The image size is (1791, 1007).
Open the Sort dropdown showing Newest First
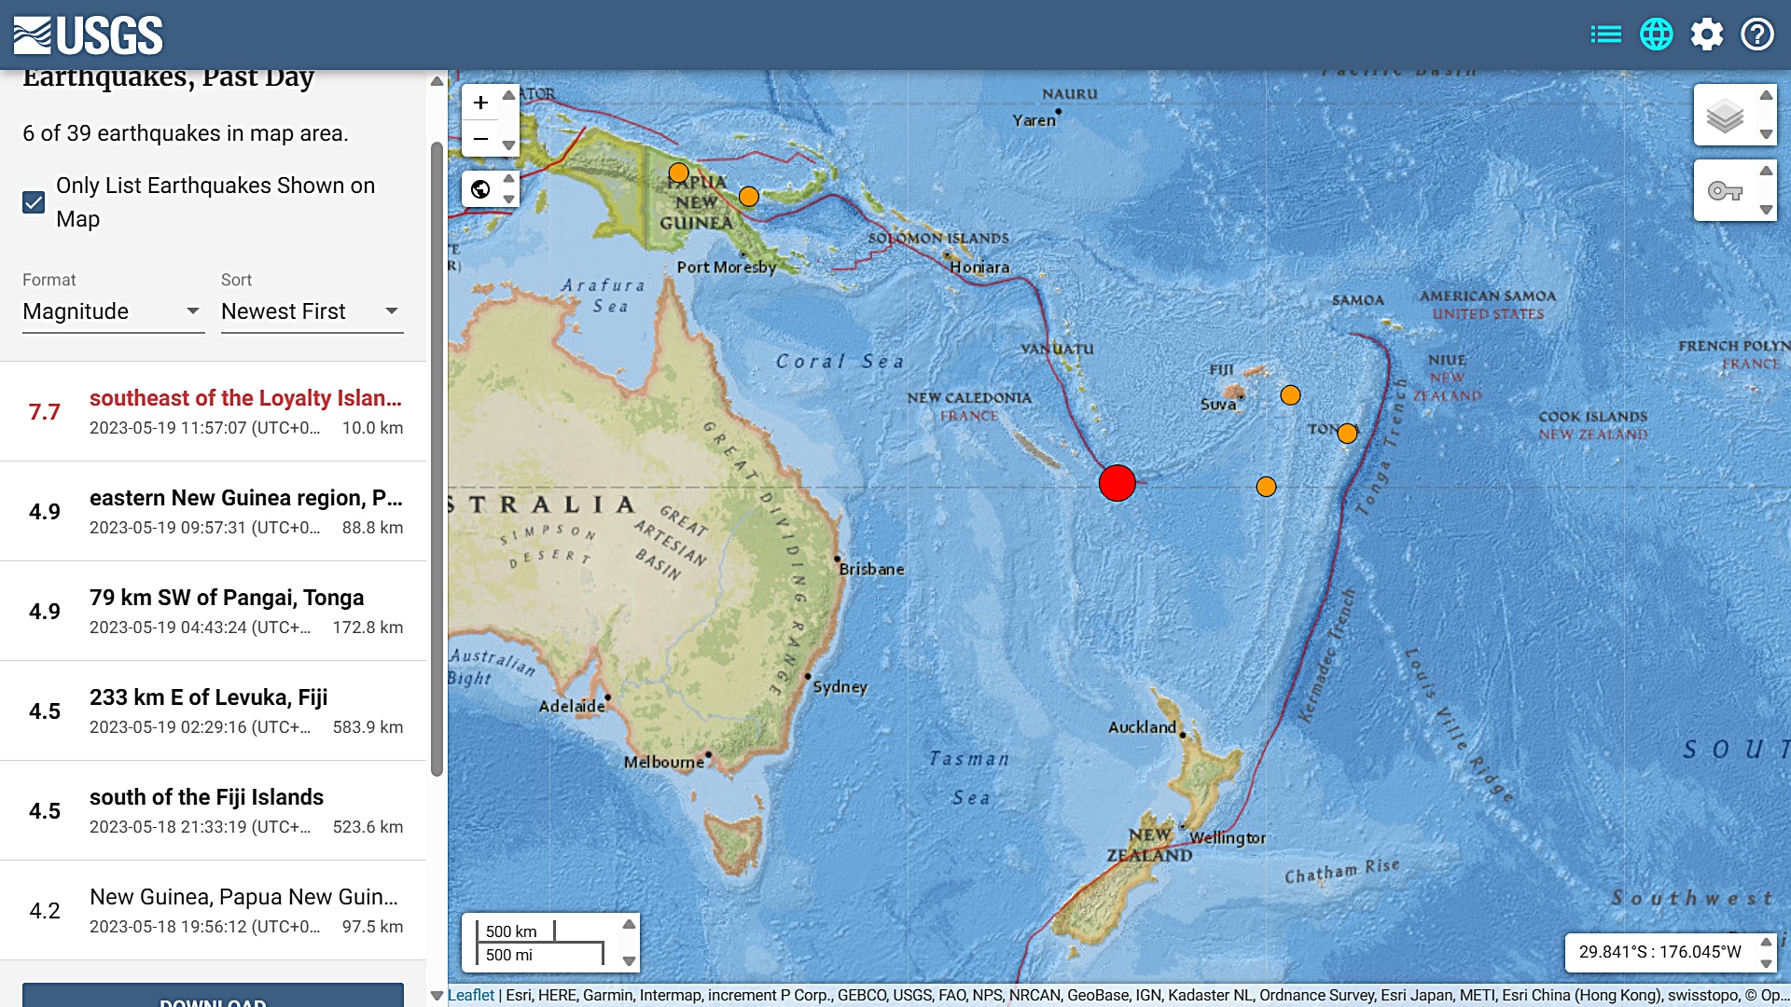pyautogui.click(x=311, y=311)
